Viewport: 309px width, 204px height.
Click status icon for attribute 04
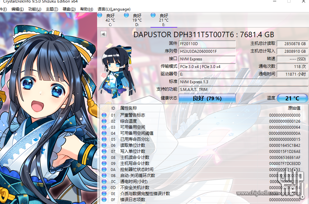tap(104, 133)
